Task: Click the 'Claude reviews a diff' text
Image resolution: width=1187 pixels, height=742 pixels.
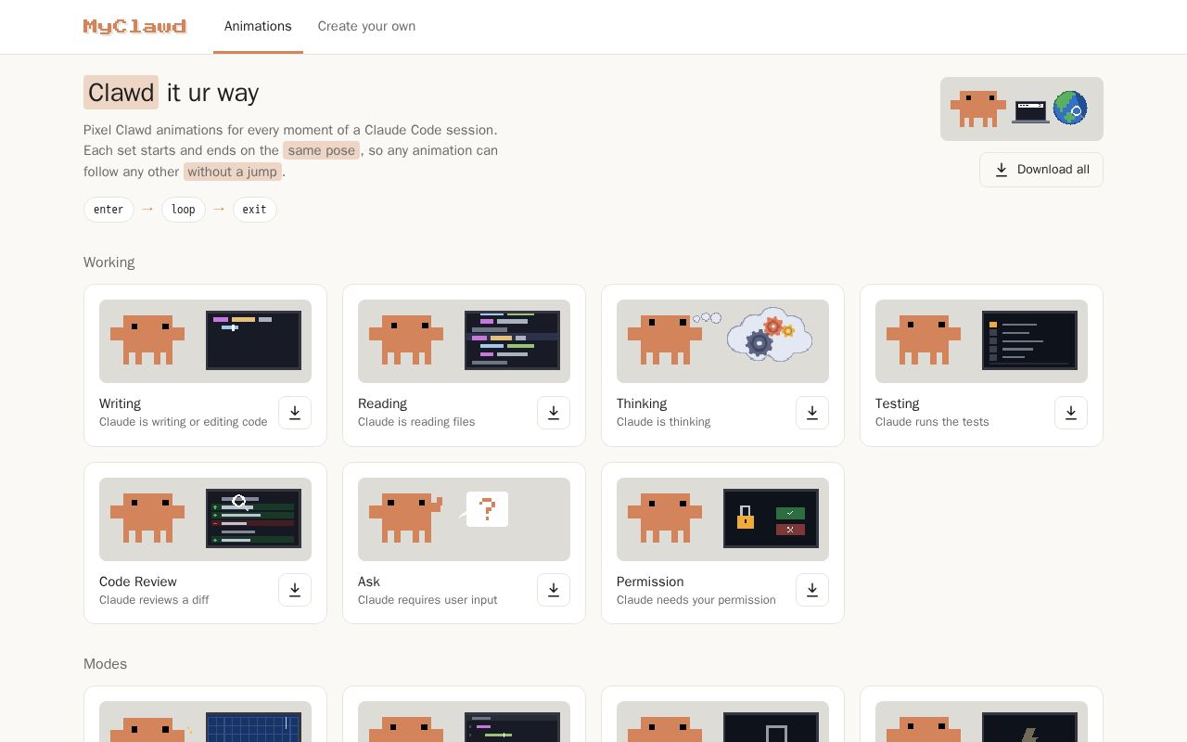Action: pos(154,600)
